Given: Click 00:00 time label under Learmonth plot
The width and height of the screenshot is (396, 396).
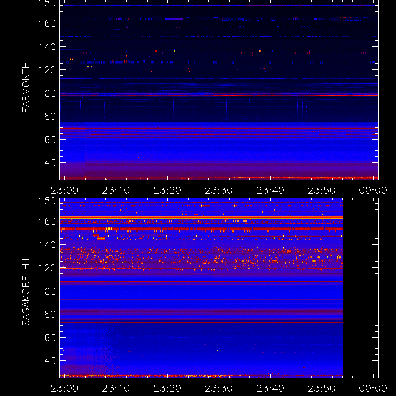Looking at the screenshot, I should click(373, 190).
